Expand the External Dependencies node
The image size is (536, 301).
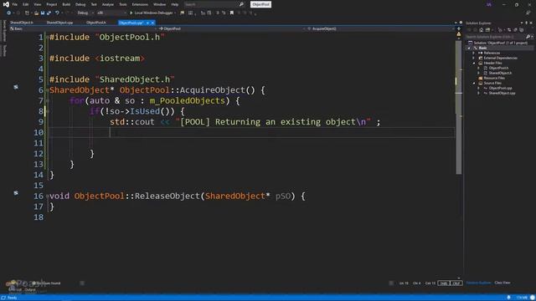tap(474, 58)
